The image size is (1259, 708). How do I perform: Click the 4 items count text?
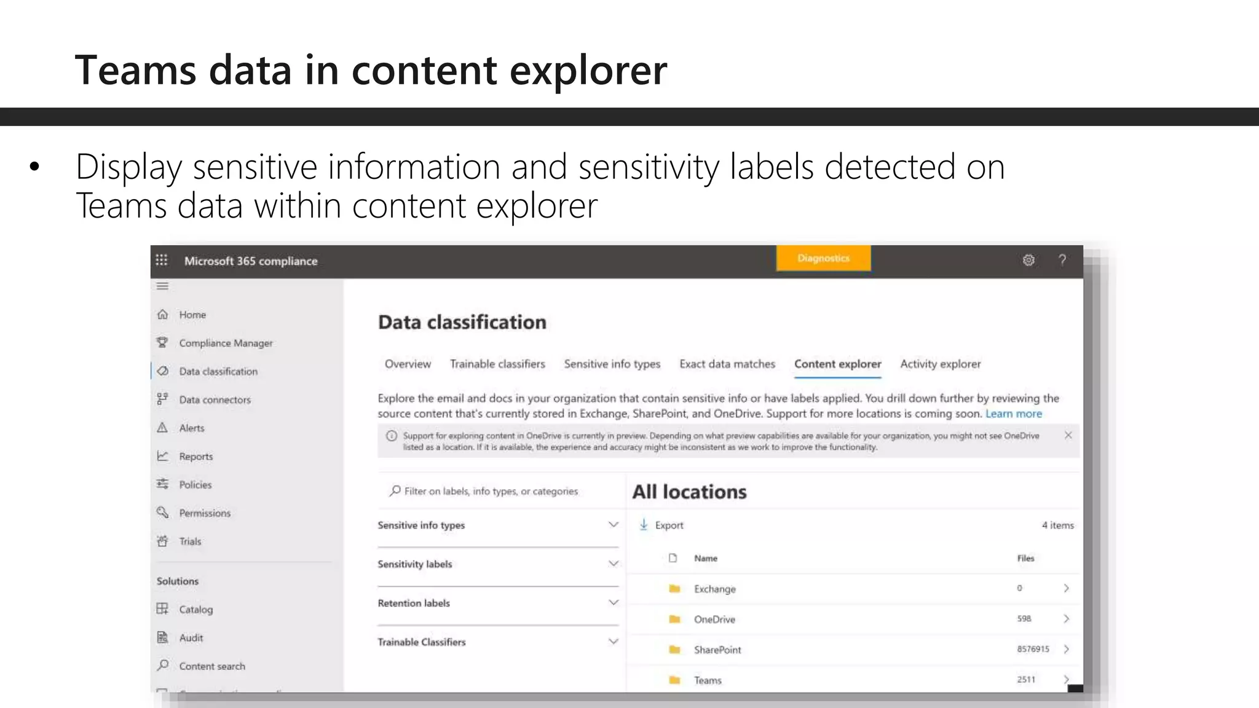[x=1057, y=525]
